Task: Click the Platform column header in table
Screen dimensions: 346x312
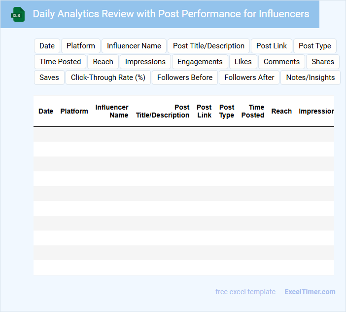Action: click(74, 111)
